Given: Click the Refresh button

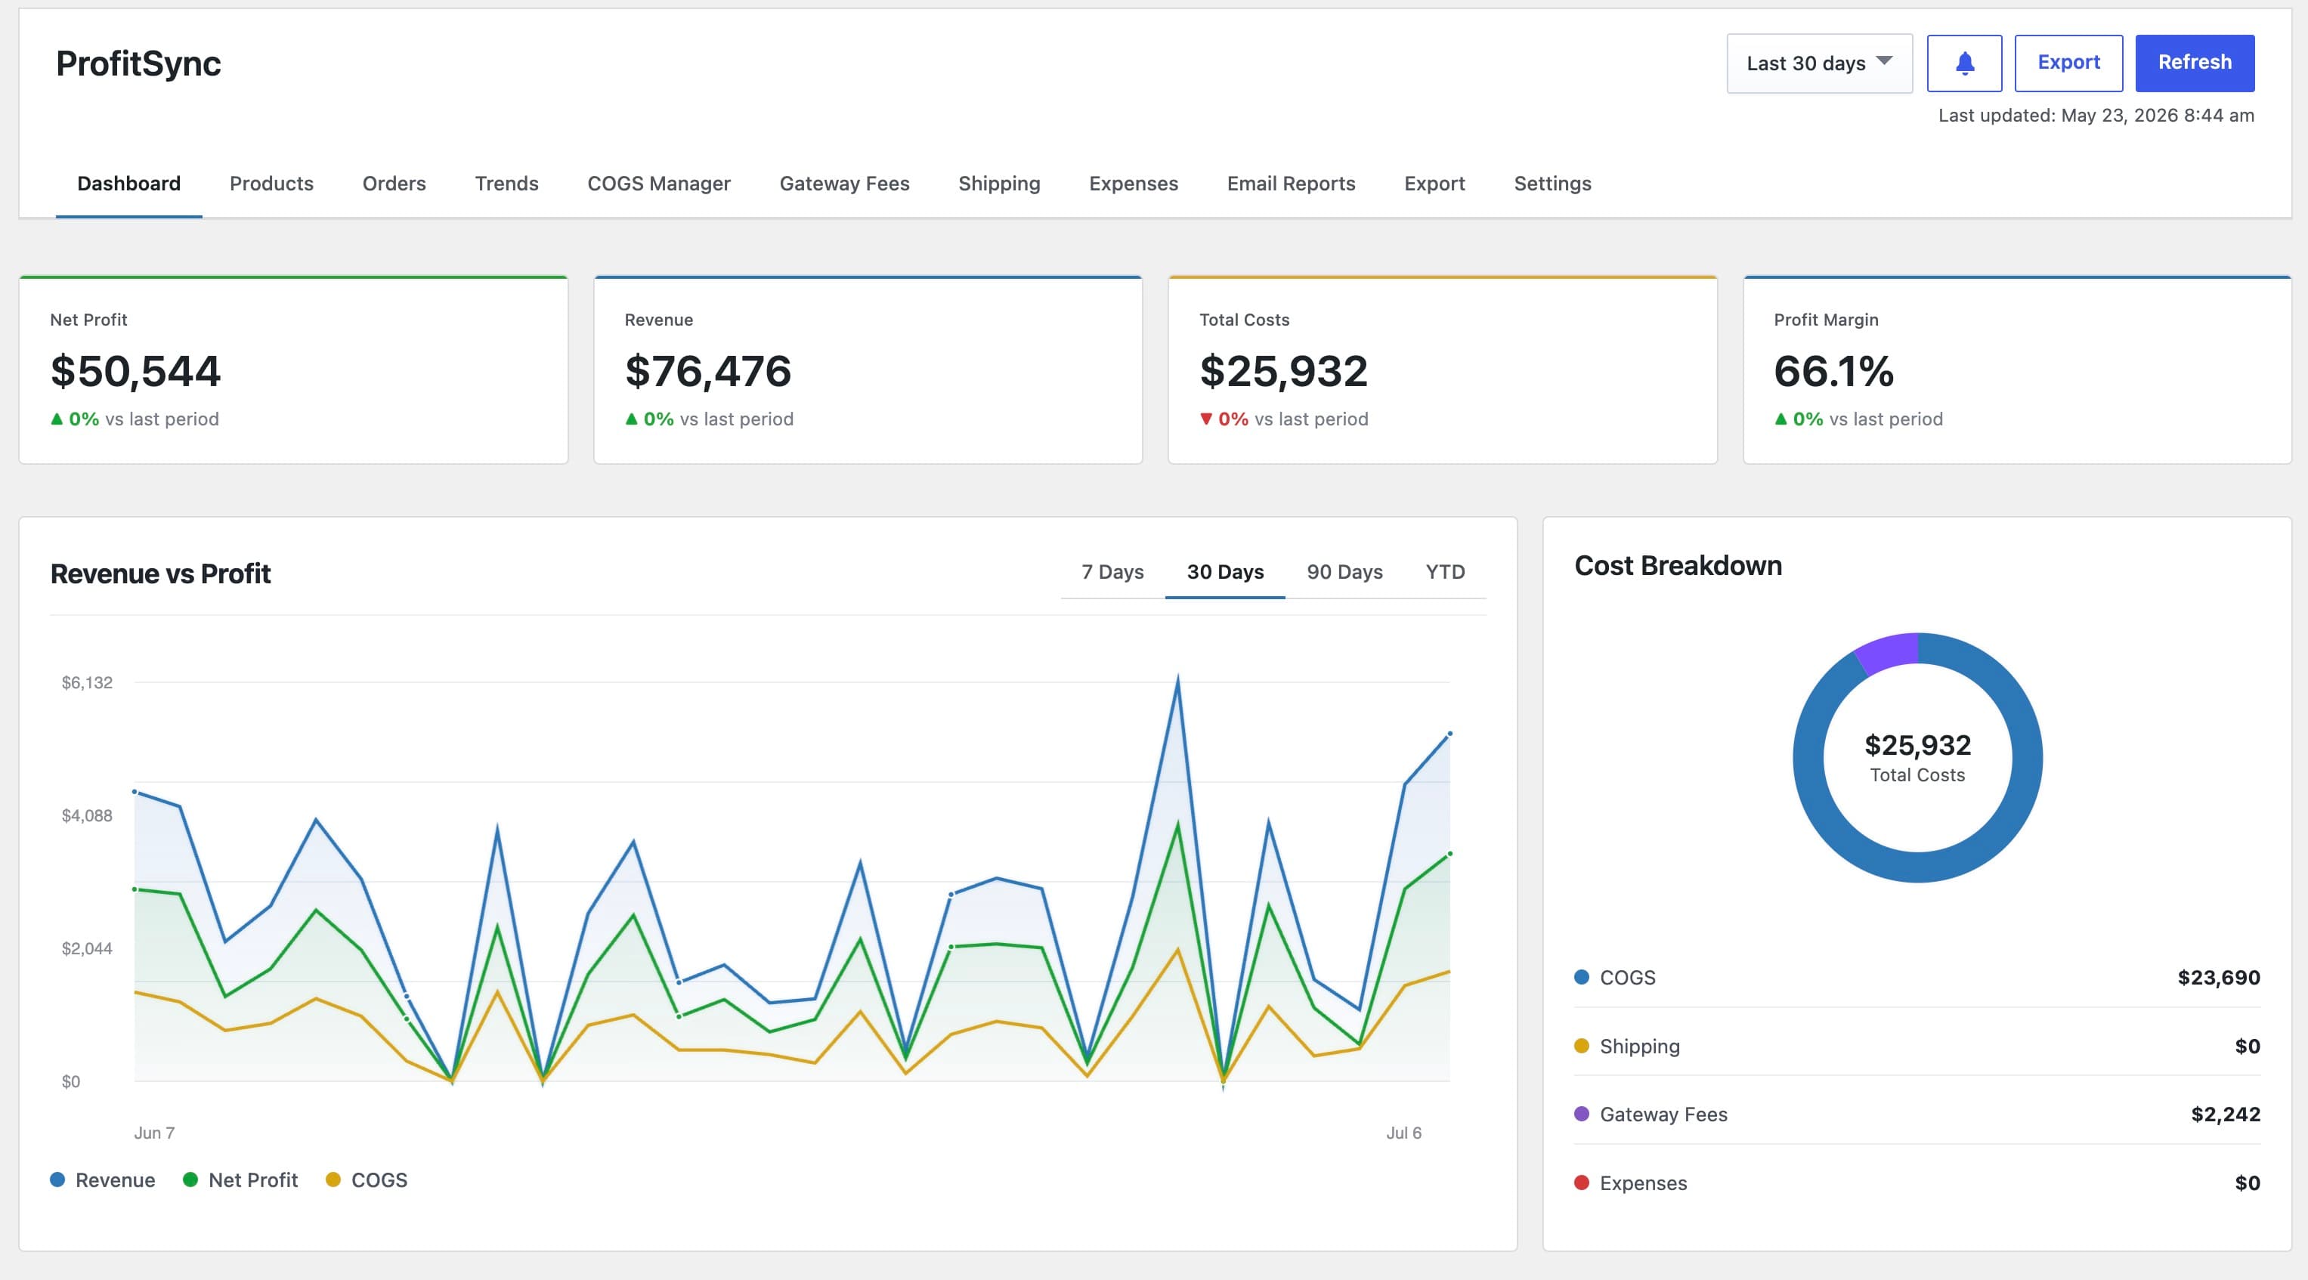Looking at the screenshot, I should [x=2194, y=63].
